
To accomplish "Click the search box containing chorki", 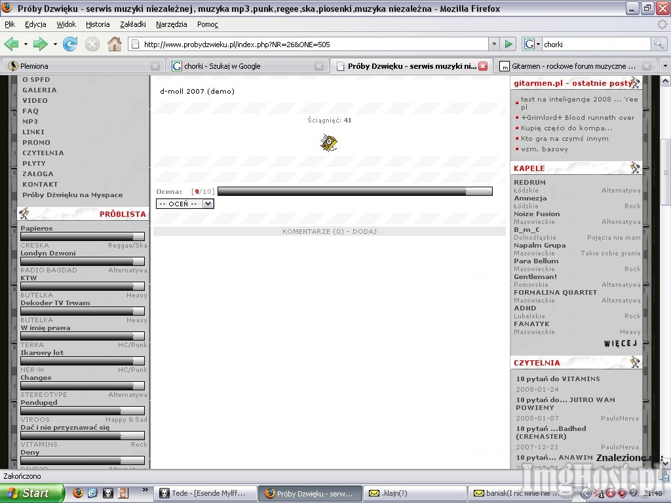I will point(596,44).
